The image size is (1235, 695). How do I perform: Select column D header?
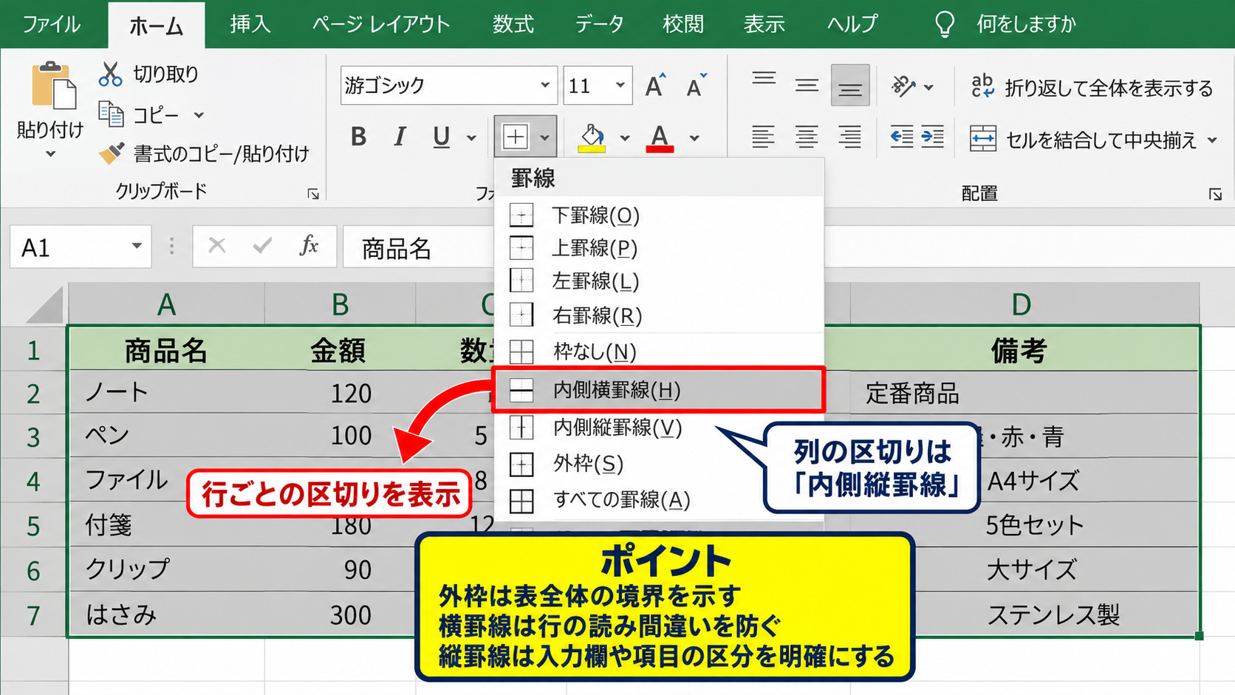(1024, 304)
